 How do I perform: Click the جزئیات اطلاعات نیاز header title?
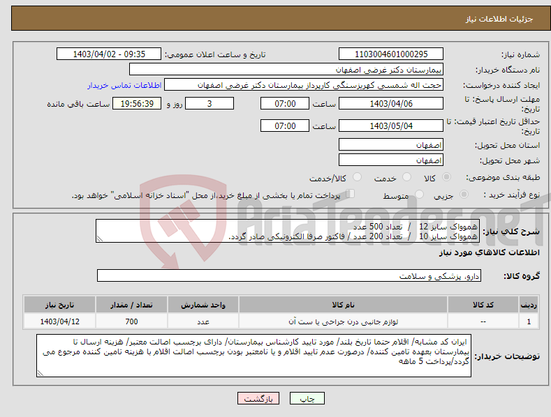(x=499, y=19)
